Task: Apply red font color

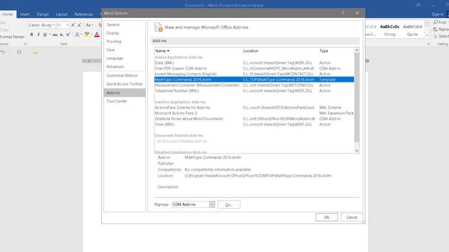Action: tap(97, 35)
